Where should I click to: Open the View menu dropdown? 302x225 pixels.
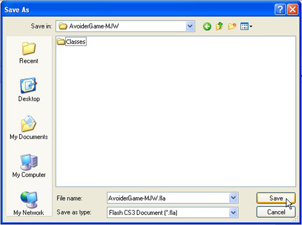click(x=246, y=27)
